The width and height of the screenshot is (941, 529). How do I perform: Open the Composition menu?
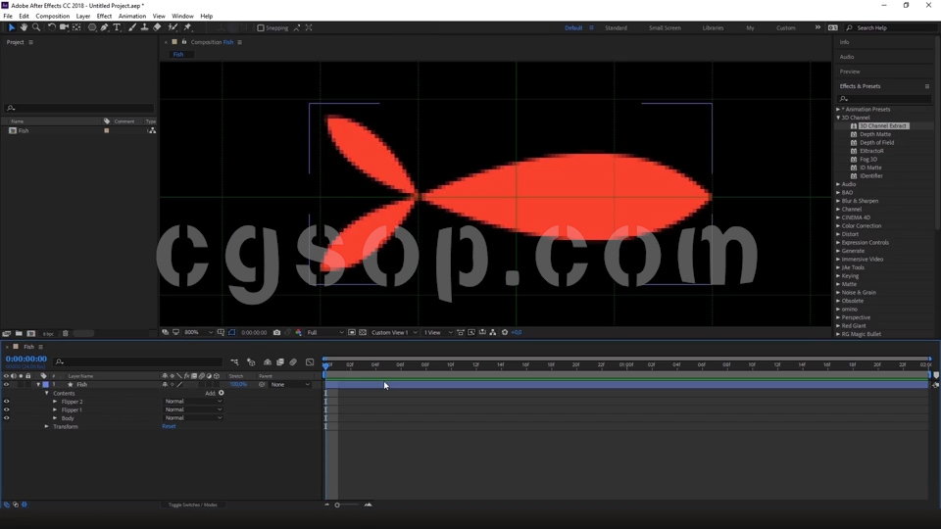click(52, 17)
